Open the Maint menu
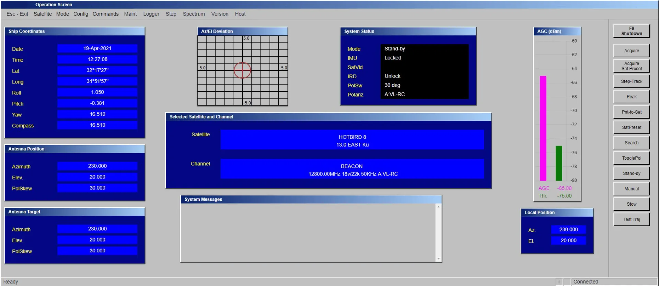659x286 pixels. (130, 14)
